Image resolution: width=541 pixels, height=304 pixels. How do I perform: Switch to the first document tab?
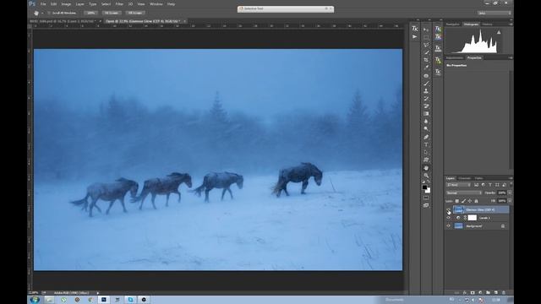(x=63, y=21)
